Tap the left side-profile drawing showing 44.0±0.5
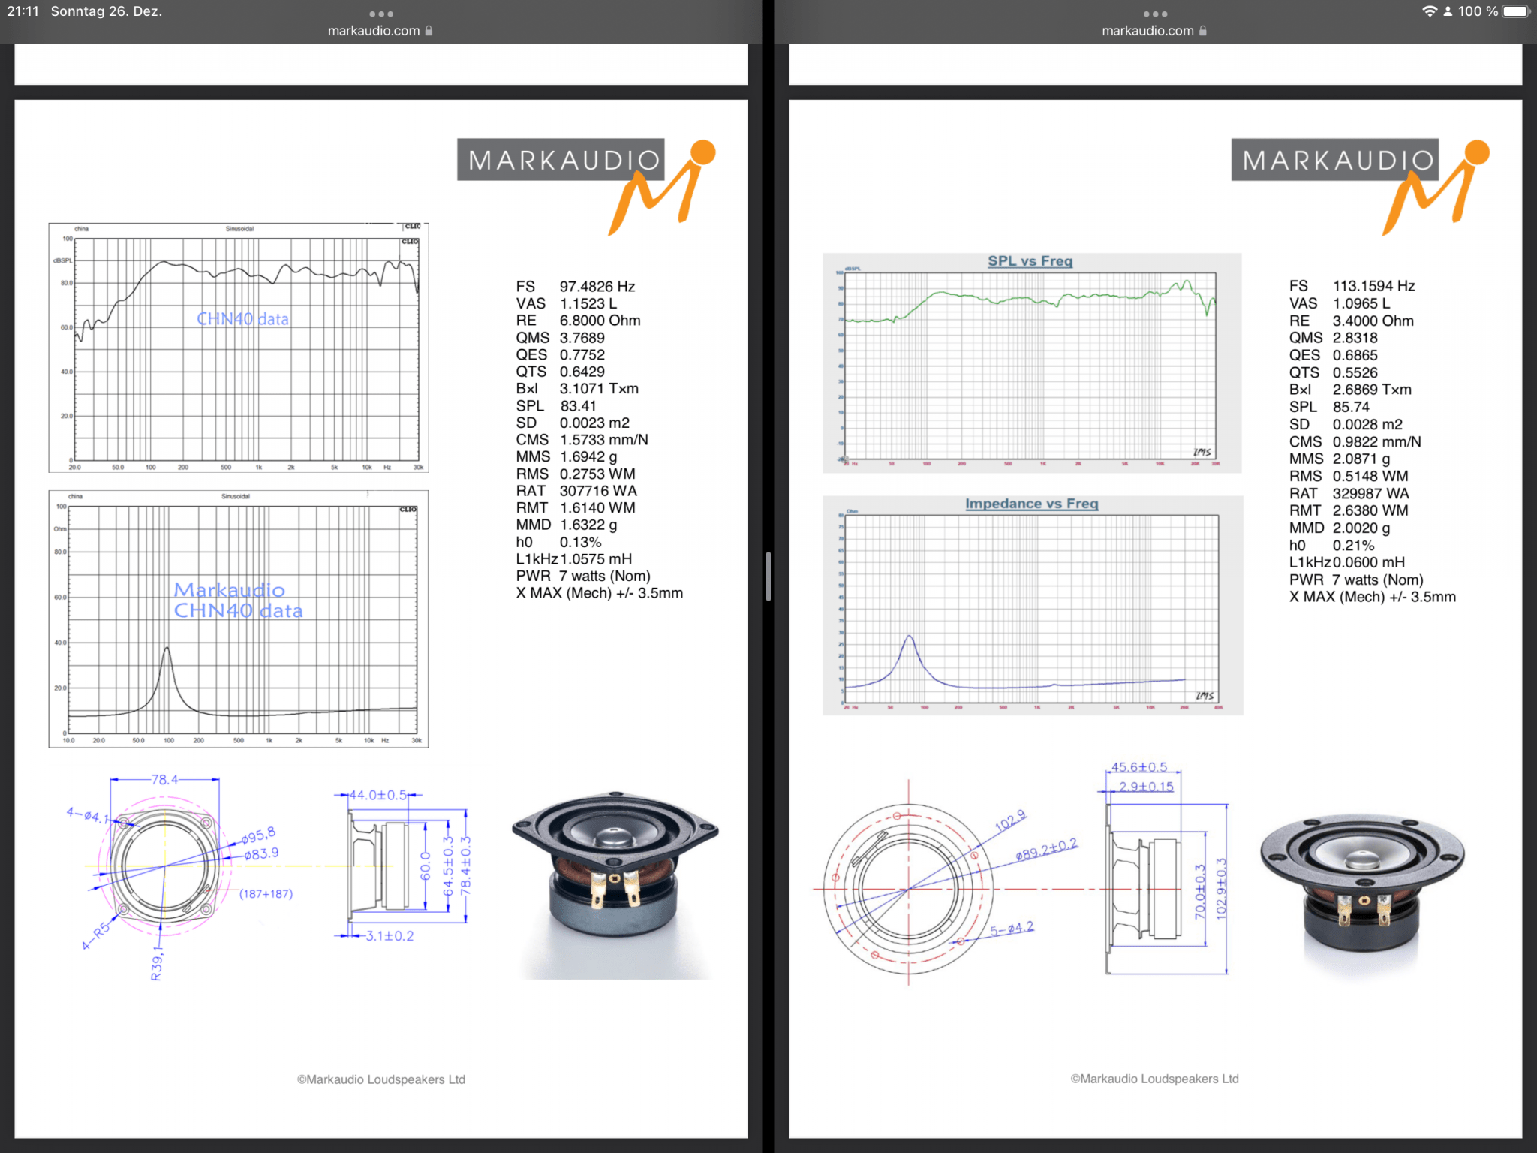The width and height of the screenshot is (1537, 1153). point(402,866)
